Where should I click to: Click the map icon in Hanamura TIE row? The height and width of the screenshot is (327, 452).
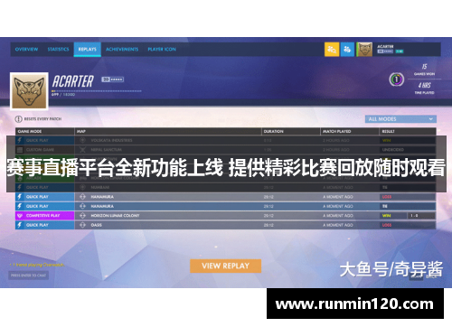(x=82, y=206)
